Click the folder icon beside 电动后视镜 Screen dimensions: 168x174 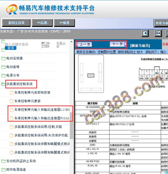pos(4,58)
